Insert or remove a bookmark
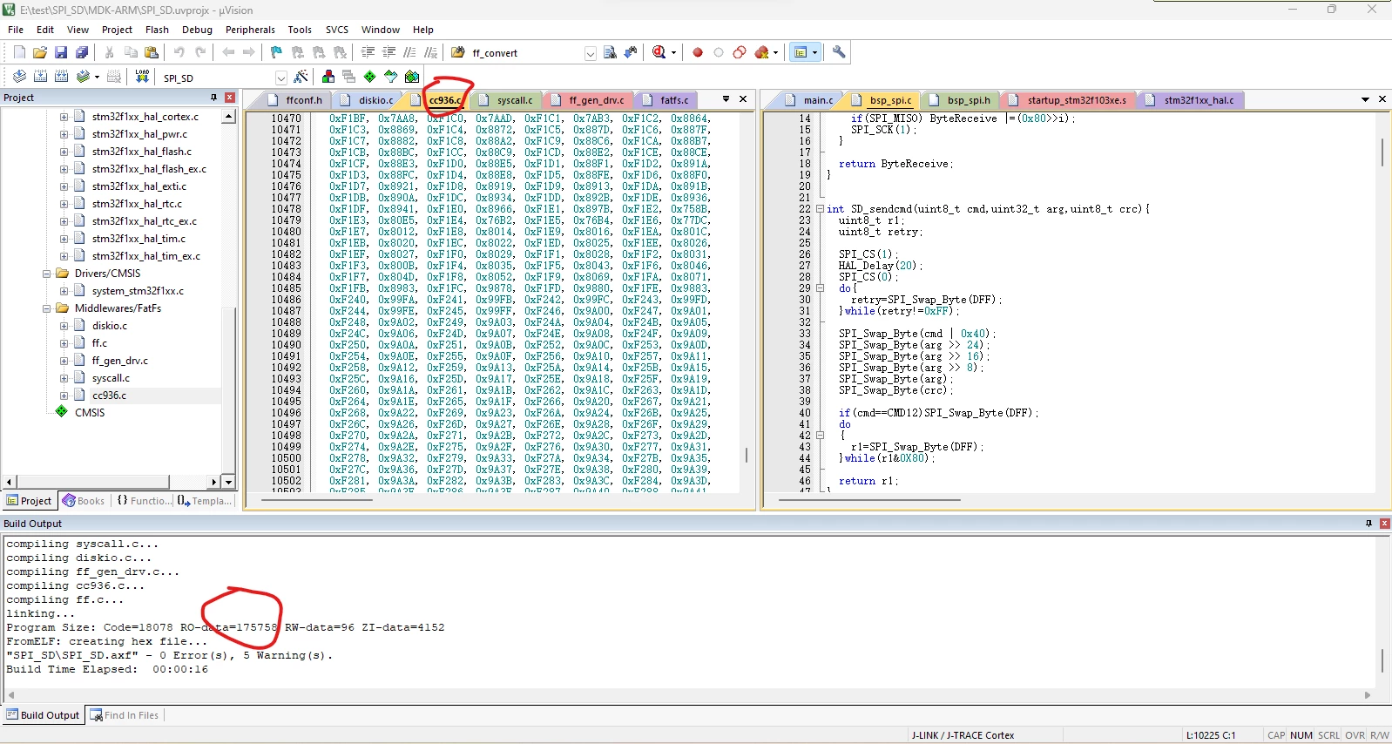The image size is (1392, 744). click(x=277, y=52)
